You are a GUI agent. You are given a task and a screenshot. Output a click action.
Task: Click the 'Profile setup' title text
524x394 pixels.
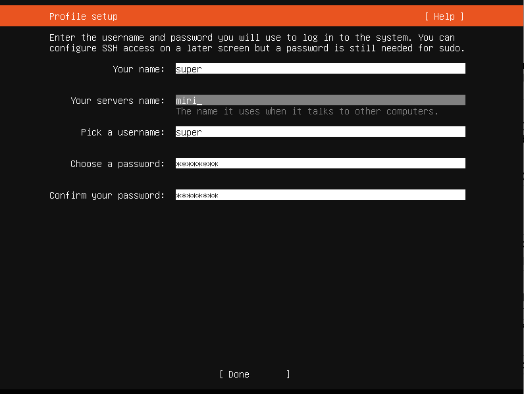point(84,16)
